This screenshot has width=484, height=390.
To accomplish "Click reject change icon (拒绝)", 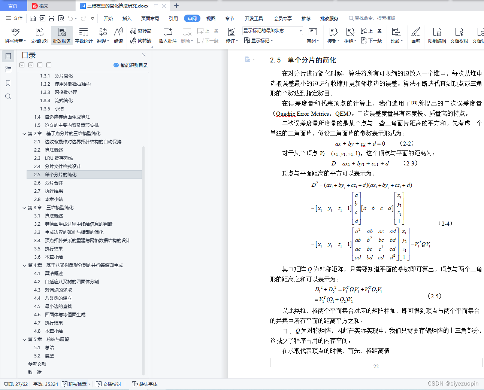I will click(350, 32).
